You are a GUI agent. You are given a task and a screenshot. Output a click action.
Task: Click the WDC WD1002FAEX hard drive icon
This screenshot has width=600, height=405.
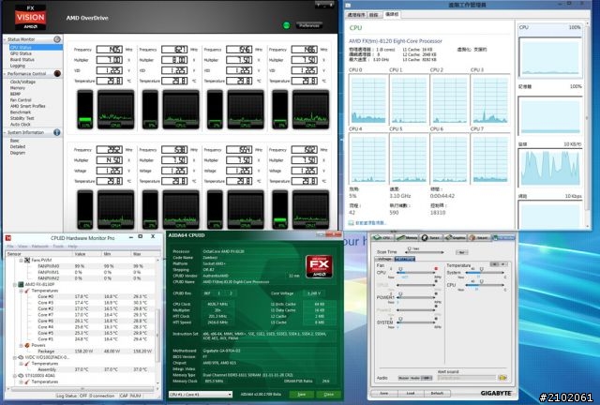[x=21, y=357]
